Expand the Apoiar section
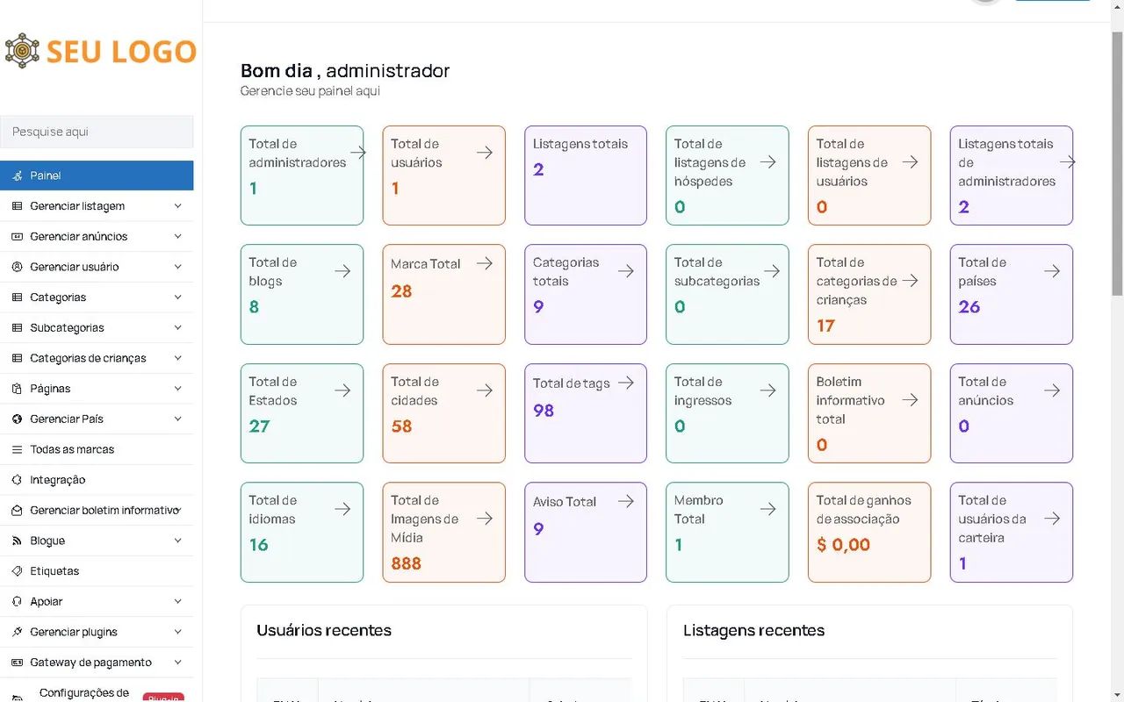 coord(97,601)
